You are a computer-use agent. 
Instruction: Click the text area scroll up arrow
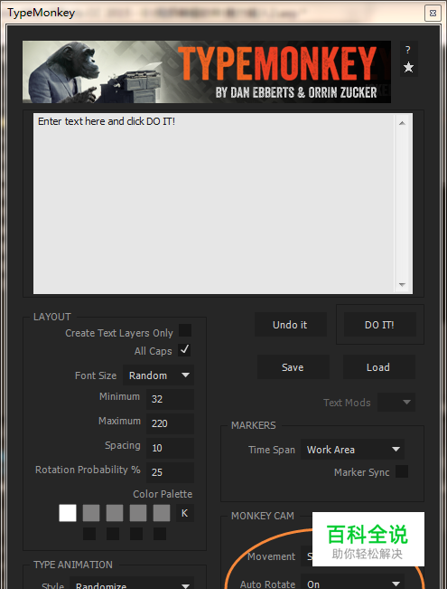pyautogui.click(x=403, y=123)
